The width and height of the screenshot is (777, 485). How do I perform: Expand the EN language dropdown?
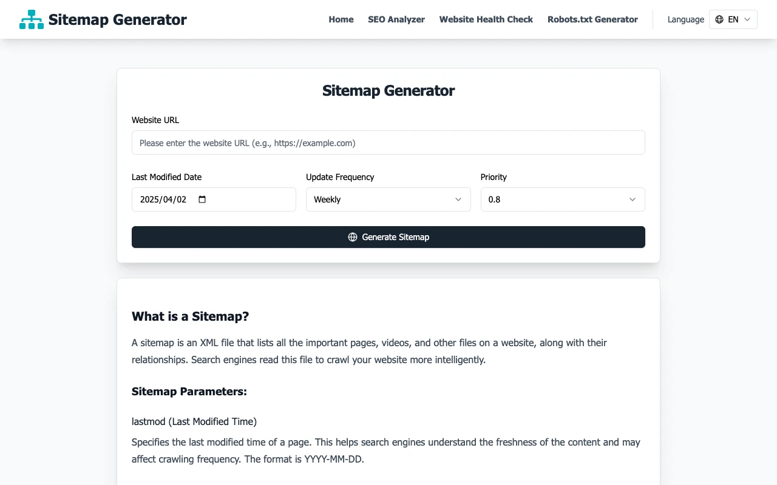(x=733, y=19)
